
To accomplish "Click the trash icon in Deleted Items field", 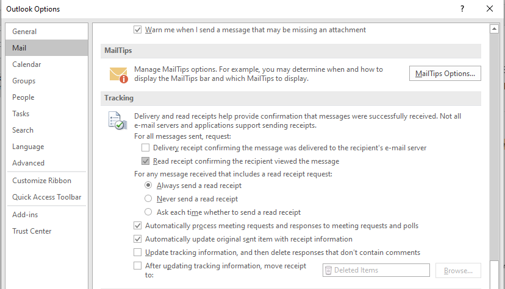I will pos(328,270).
